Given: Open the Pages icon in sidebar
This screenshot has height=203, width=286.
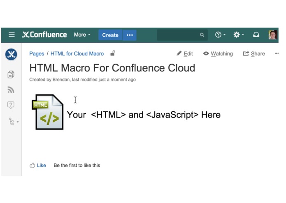Looking at the screenshot, I should pos(11,74).
